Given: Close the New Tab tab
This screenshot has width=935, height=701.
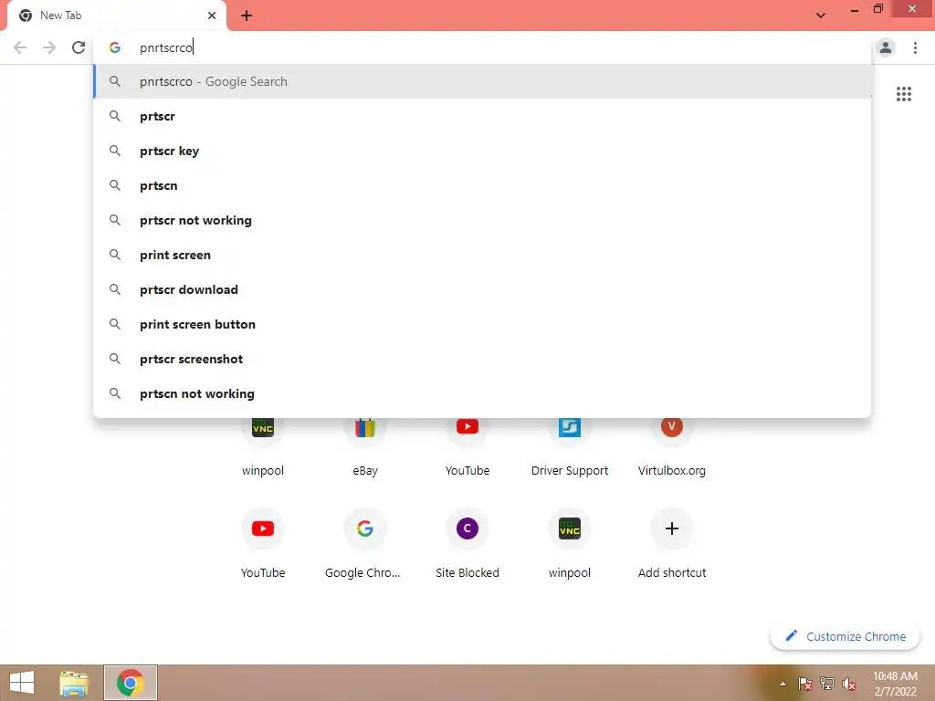Looking at the screenshot, I should [212, 16].
